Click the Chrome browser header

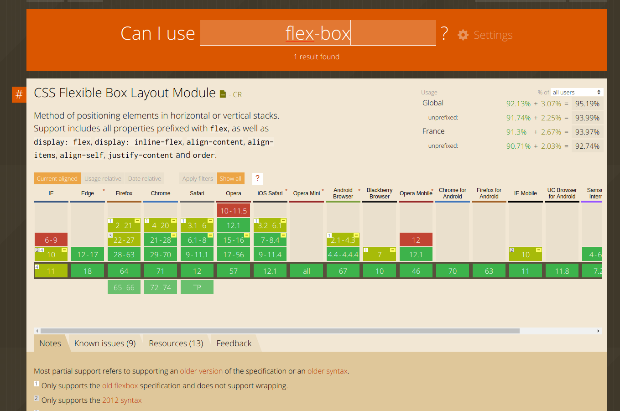click(161, 193)
